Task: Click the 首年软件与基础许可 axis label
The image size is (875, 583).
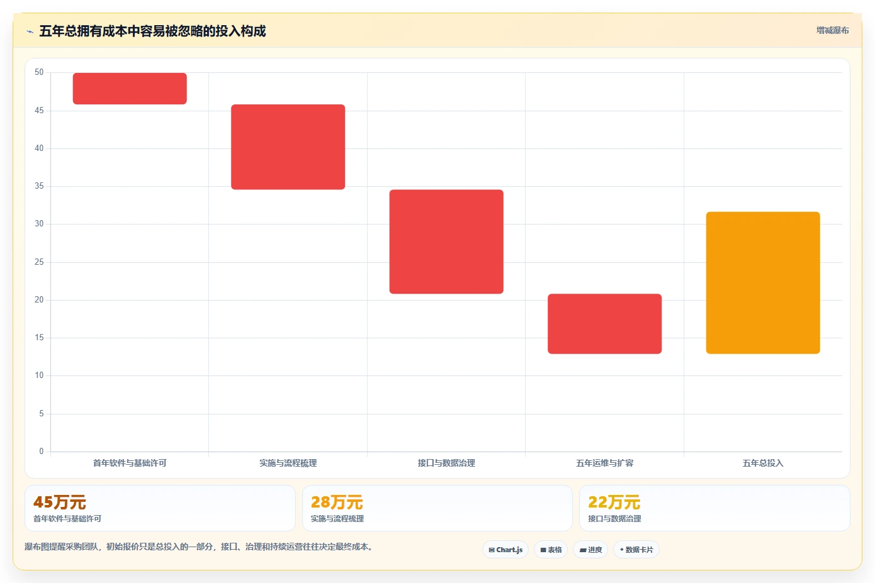Action: tap(130, 463)
